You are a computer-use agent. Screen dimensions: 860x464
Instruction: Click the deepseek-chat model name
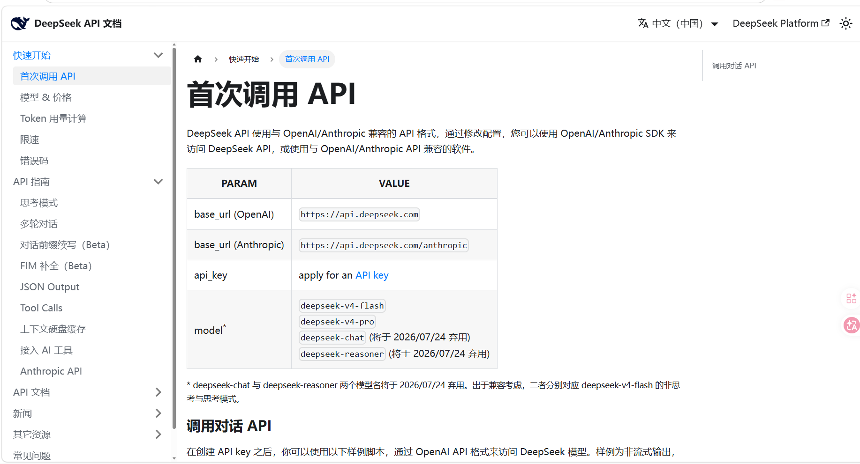[x=332, y=338]
